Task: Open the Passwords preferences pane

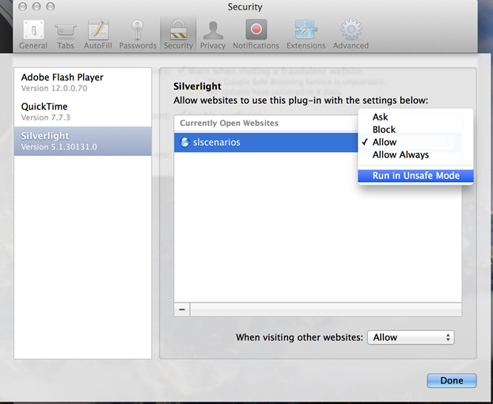Action: [138, 34]
